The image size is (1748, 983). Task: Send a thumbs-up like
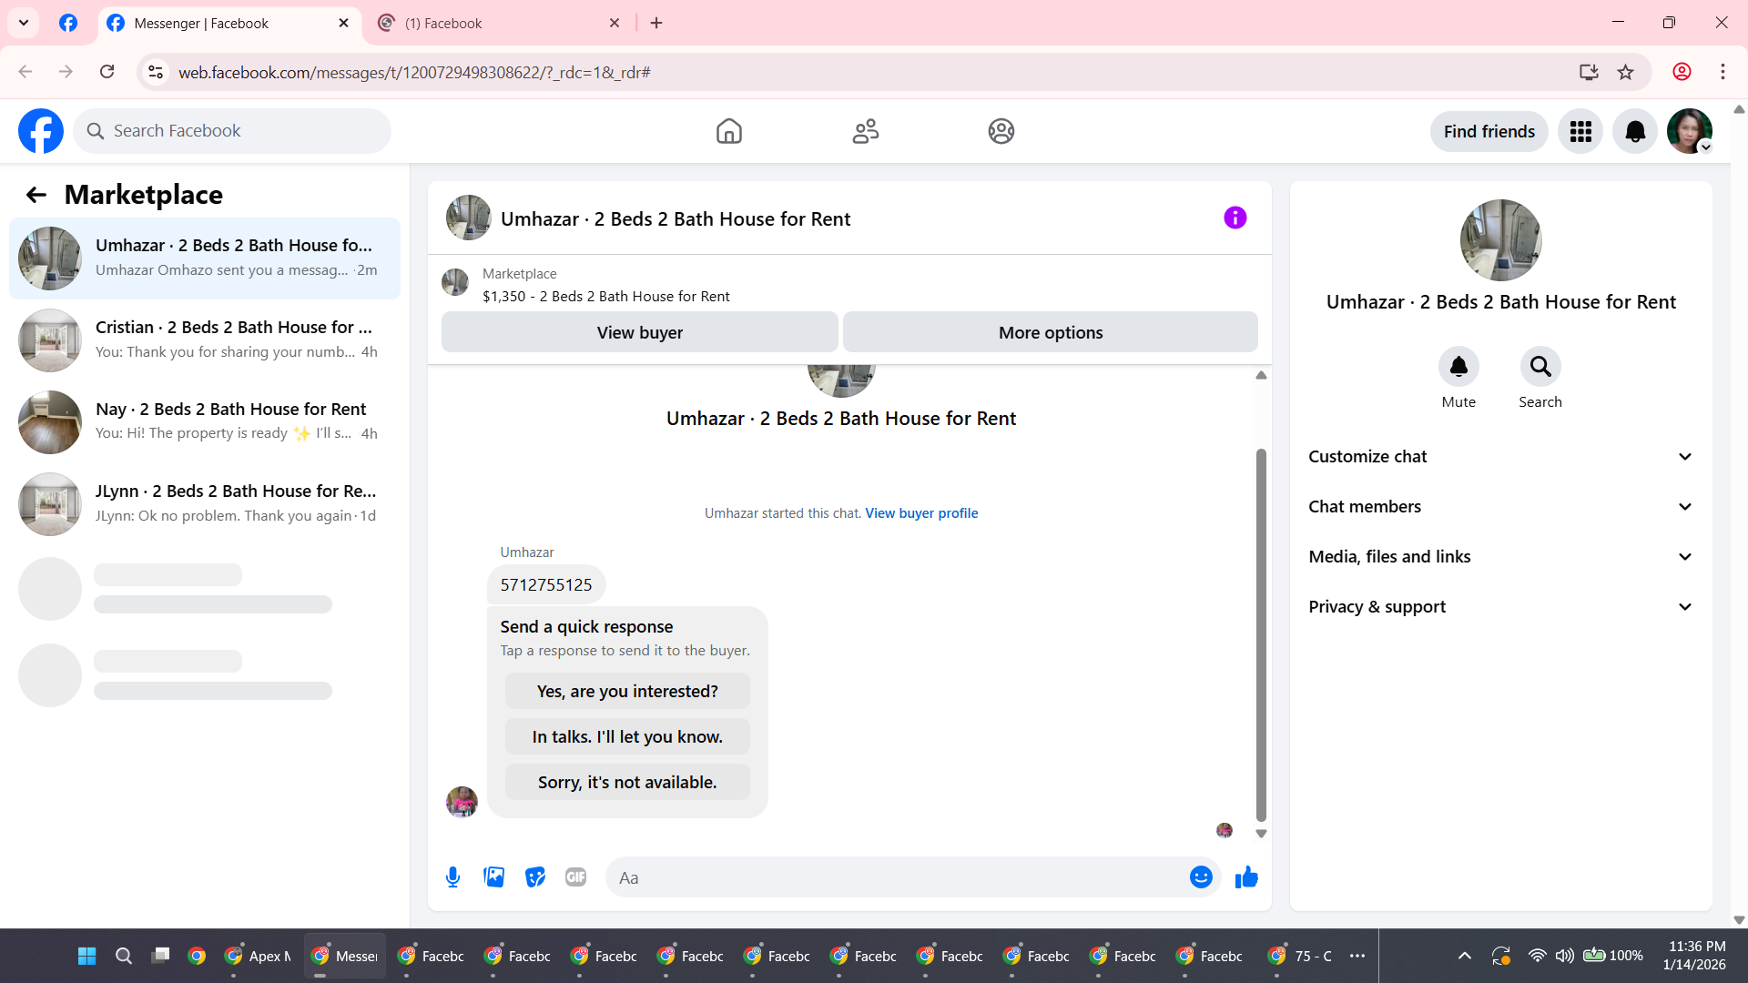[x=1246, y=877]
